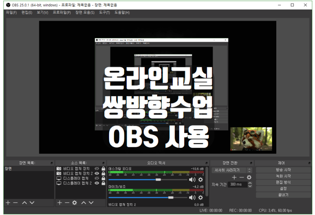Click 녹화 시작 to start recording
315x215 pixels.
tap(283, 176)
